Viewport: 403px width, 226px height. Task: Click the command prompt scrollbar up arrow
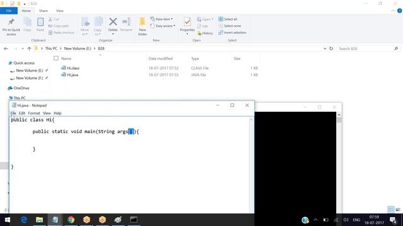339,115
